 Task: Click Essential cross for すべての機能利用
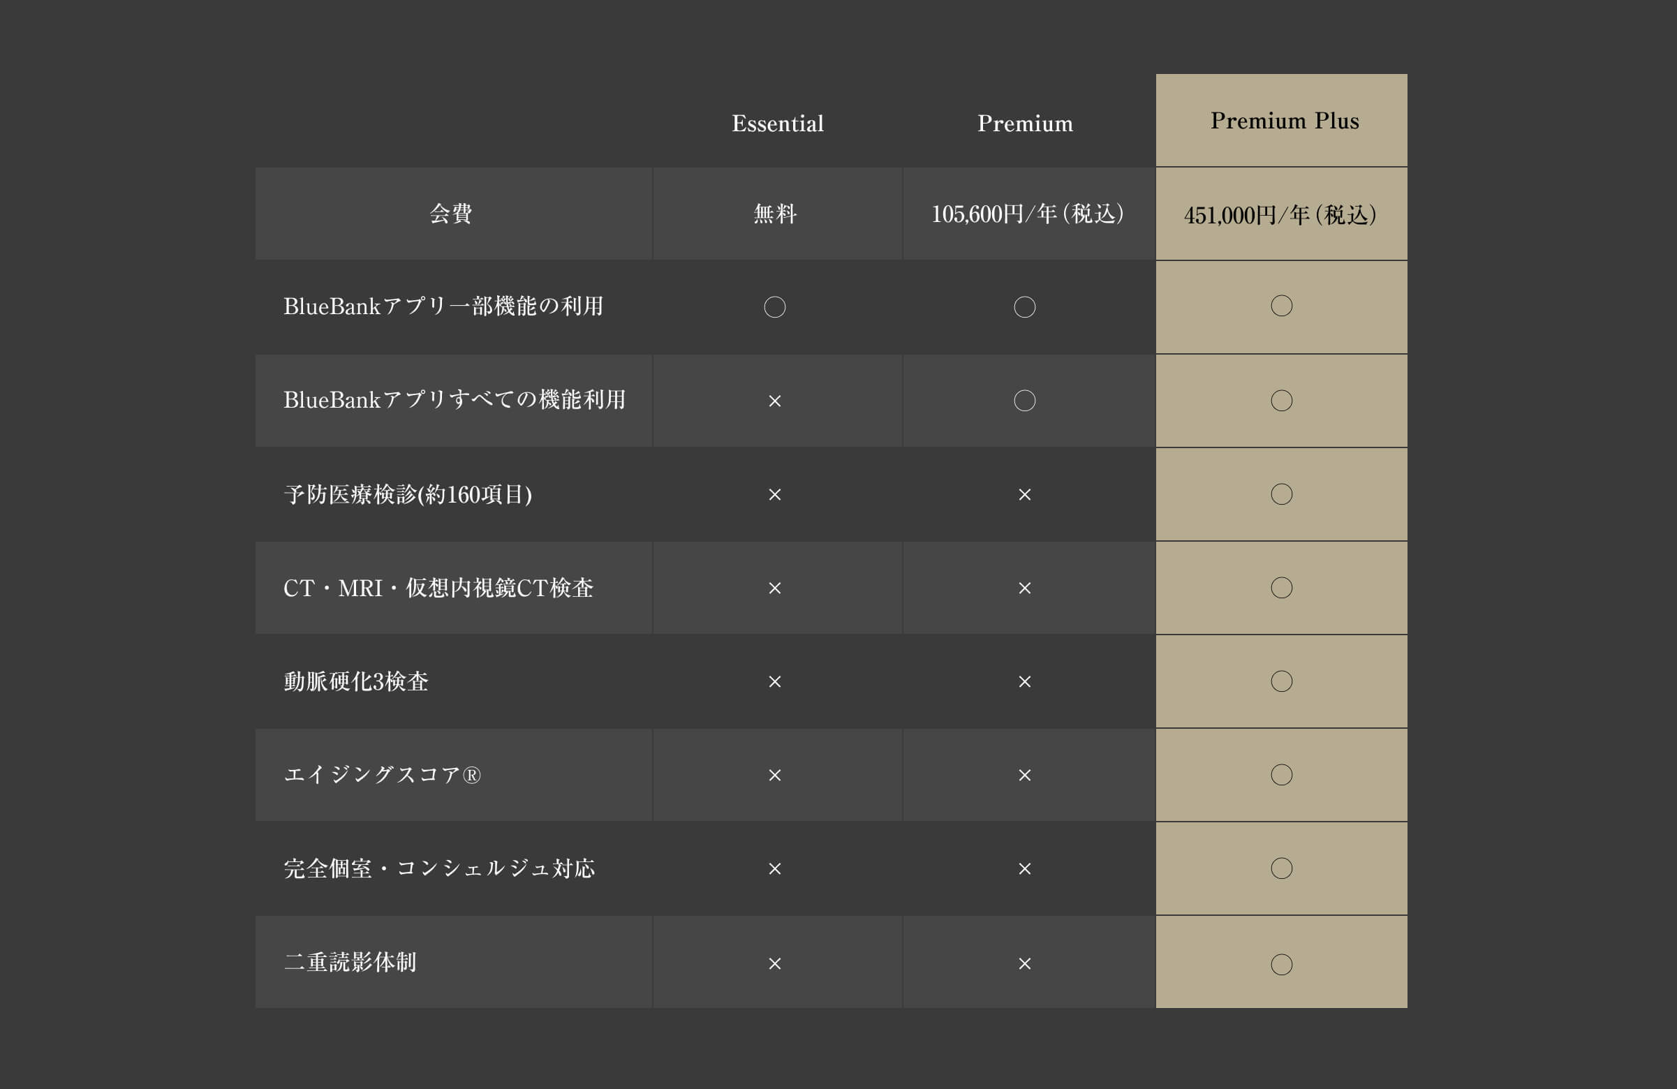coord(774,401)
